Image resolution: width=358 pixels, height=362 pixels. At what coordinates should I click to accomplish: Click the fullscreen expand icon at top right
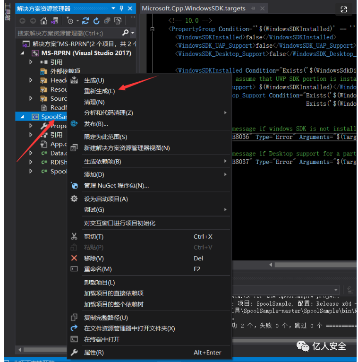[344, 9]
